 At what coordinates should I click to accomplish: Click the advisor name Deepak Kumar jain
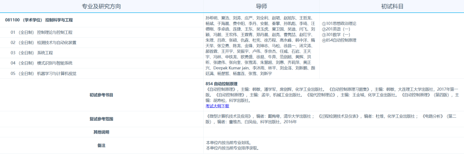(x=231, y=68)
